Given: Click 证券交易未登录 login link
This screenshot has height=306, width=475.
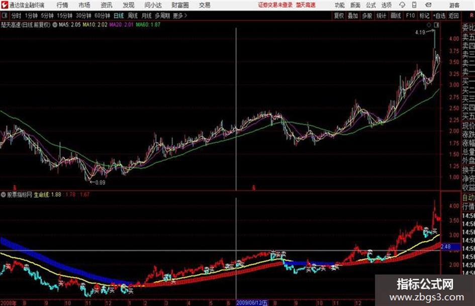Looking at the screenshot, I should [x=275, y=5].
